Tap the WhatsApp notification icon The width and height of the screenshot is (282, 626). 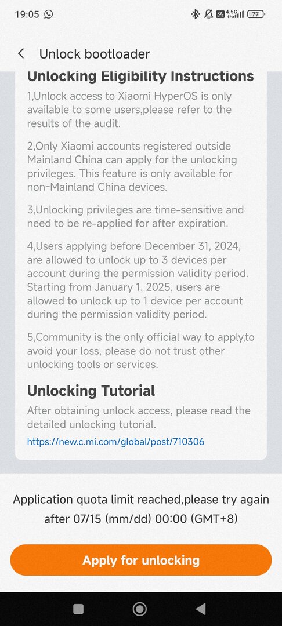(x=48, y=14)
